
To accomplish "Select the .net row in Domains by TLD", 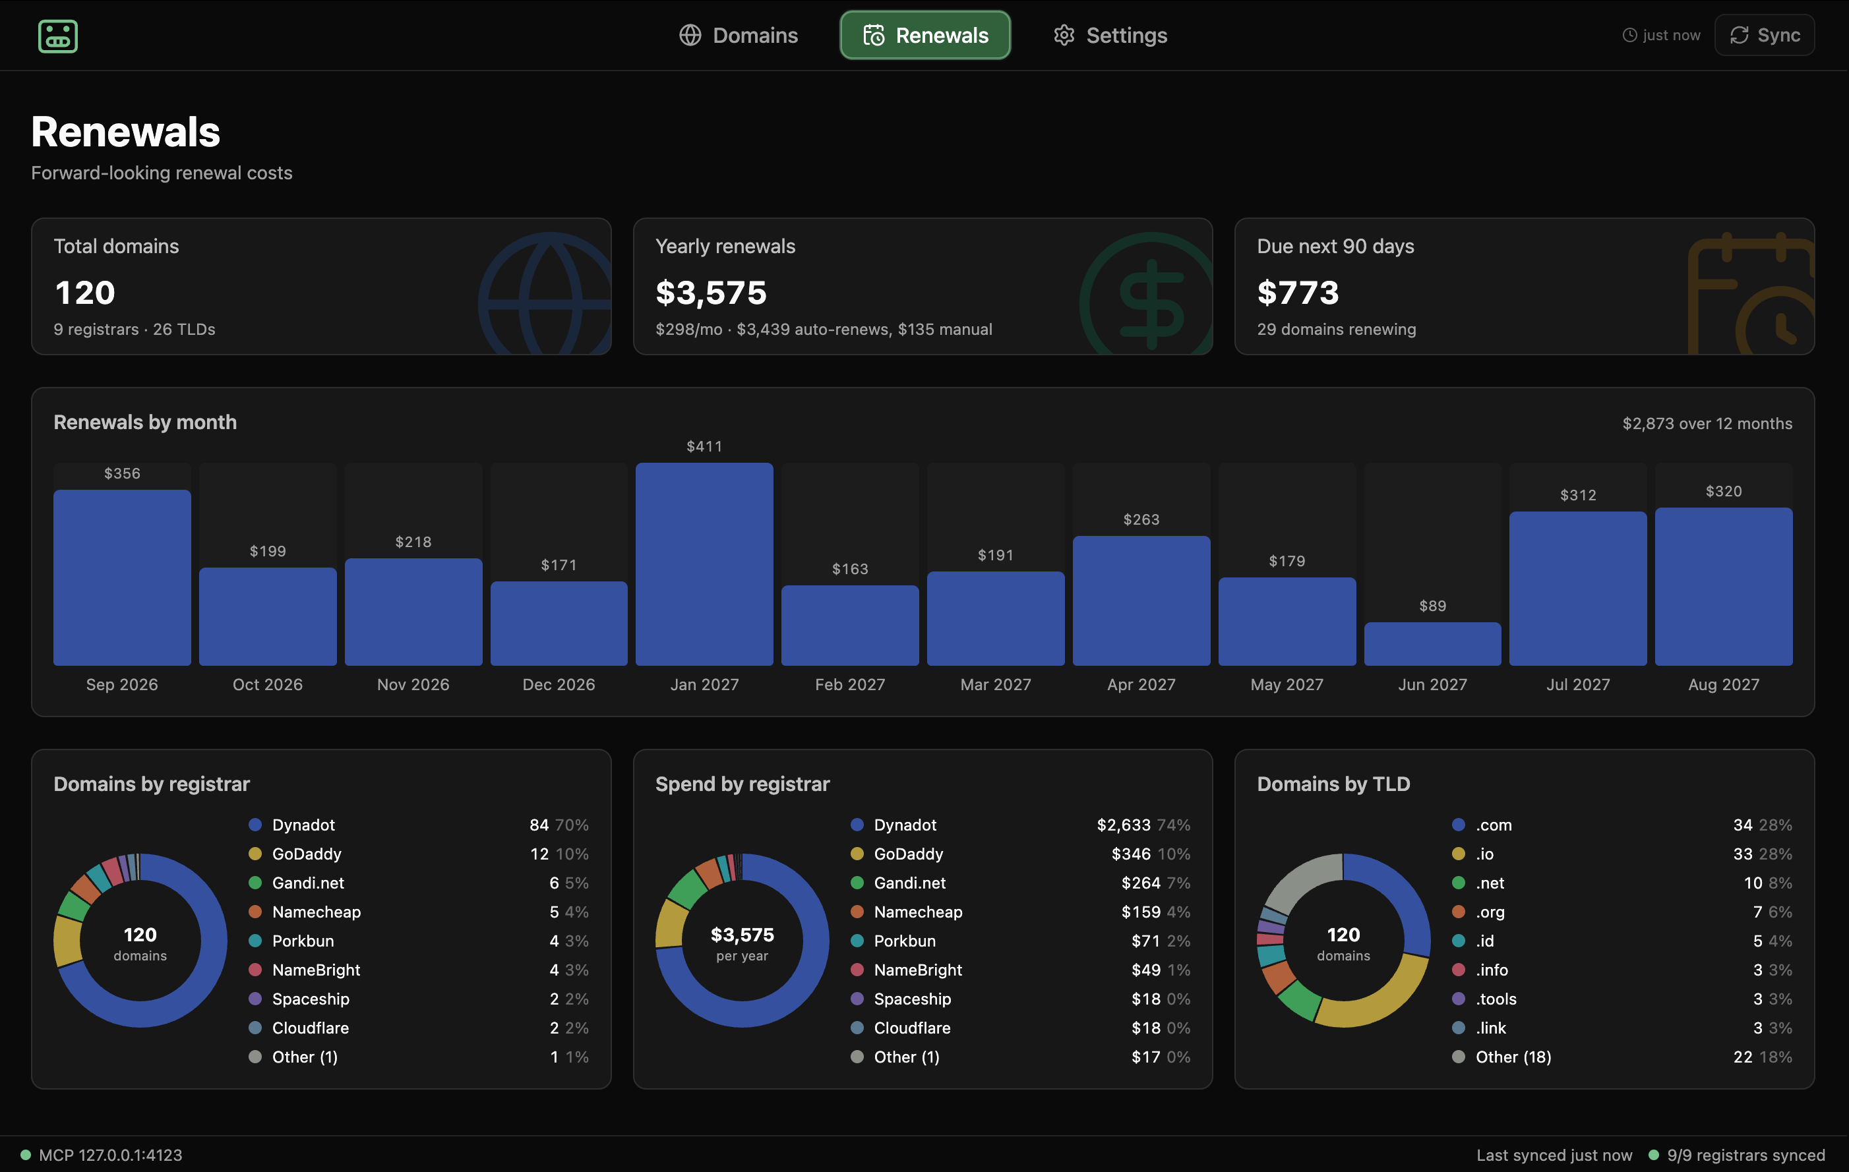I will pos(1622,883).
